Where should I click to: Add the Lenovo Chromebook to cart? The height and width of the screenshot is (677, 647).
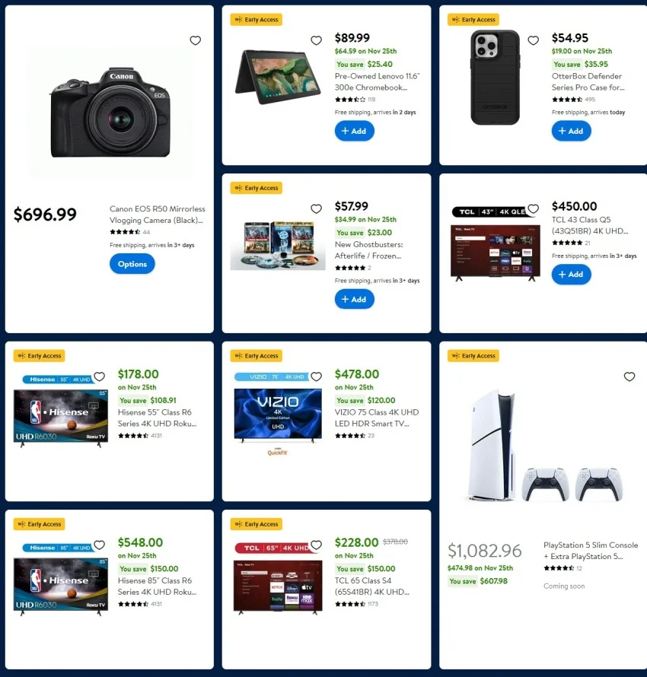(x=354, y=131)
